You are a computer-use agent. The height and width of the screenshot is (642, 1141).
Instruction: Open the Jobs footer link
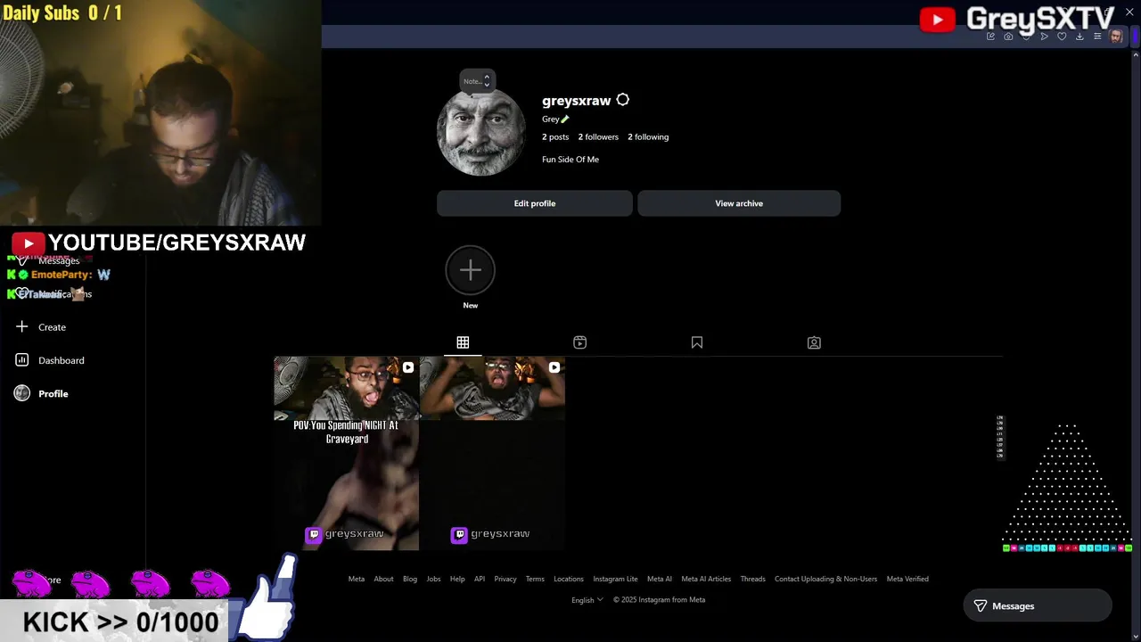(x=433, y=579)
